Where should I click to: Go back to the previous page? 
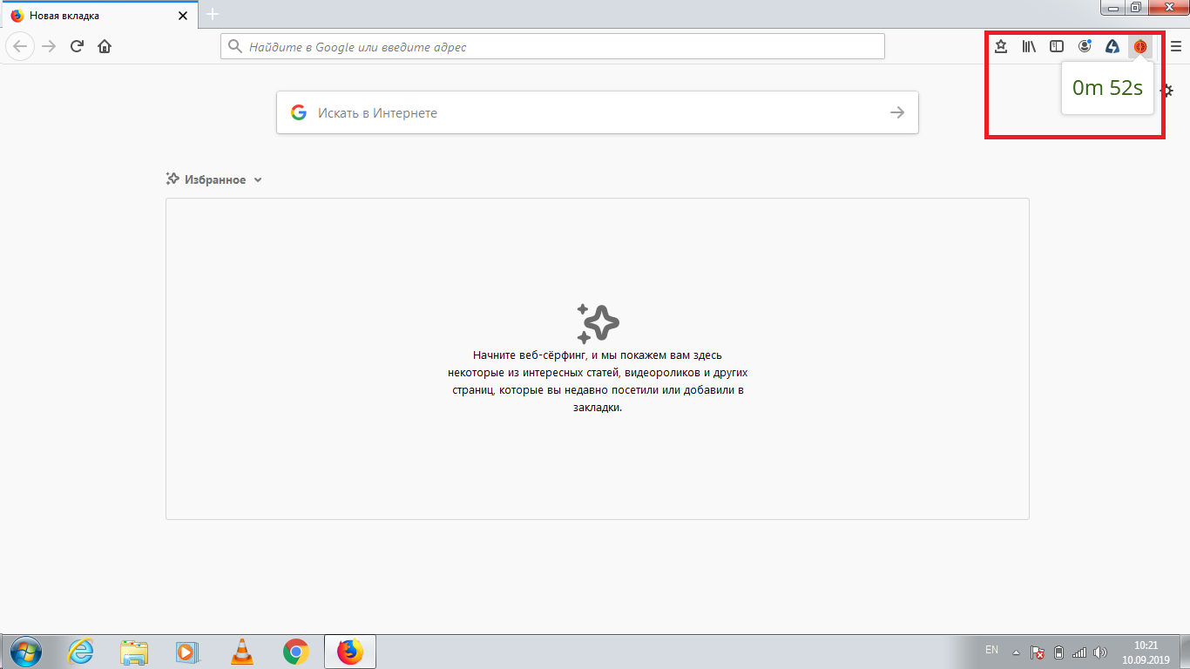(20, 46)
